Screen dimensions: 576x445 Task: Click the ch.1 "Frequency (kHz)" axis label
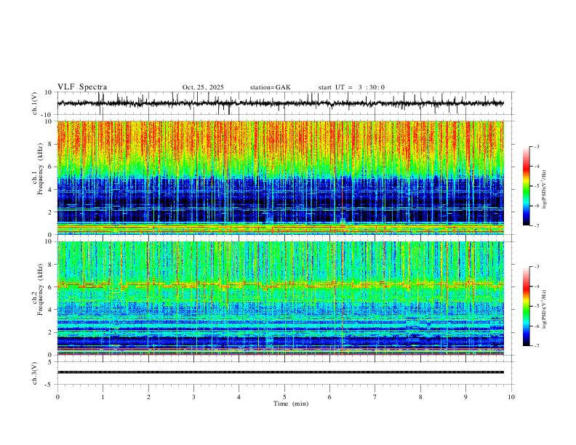(x=41, y=169)
